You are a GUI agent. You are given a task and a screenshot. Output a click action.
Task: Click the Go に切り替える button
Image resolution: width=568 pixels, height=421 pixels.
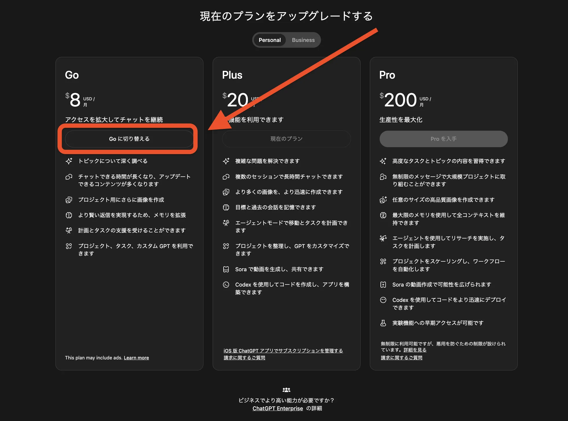[129, 139]
